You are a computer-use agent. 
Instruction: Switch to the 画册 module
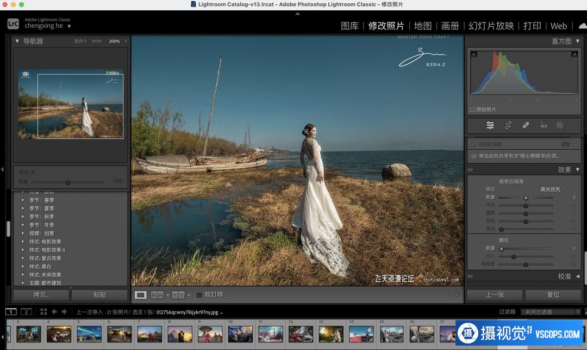pos(450,26)
